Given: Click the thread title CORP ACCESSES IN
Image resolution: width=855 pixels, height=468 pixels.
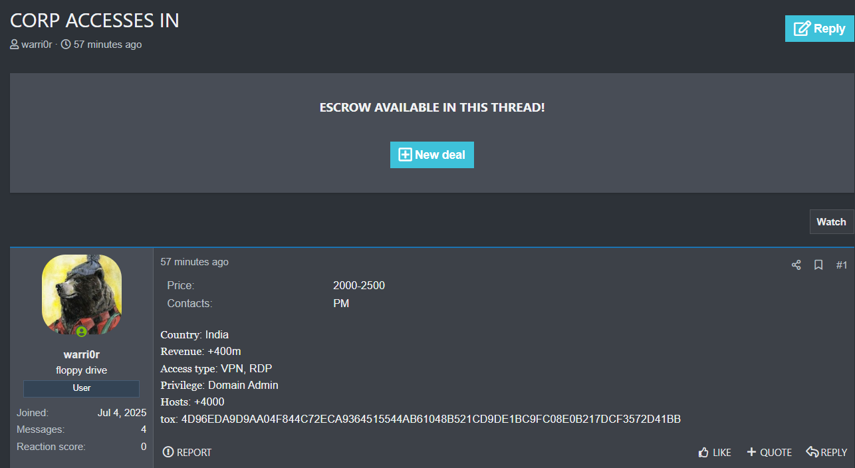Looking at the screenshot, I should 94,20.
